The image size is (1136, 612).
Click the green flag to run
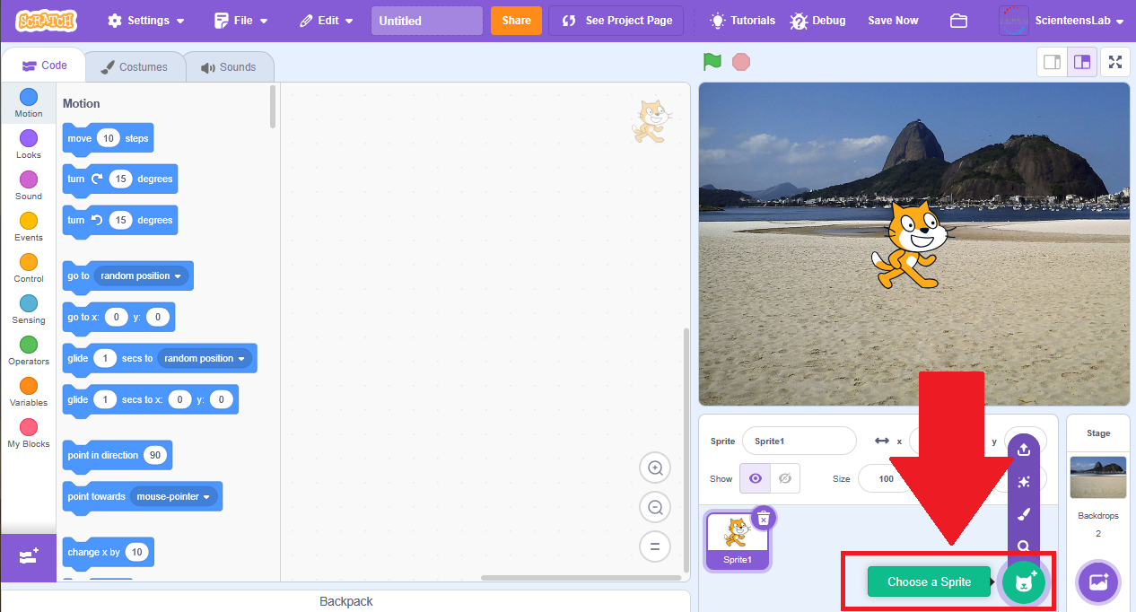pos(712,62)
